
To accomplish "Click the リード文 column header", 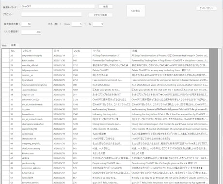I will [111, 51].
